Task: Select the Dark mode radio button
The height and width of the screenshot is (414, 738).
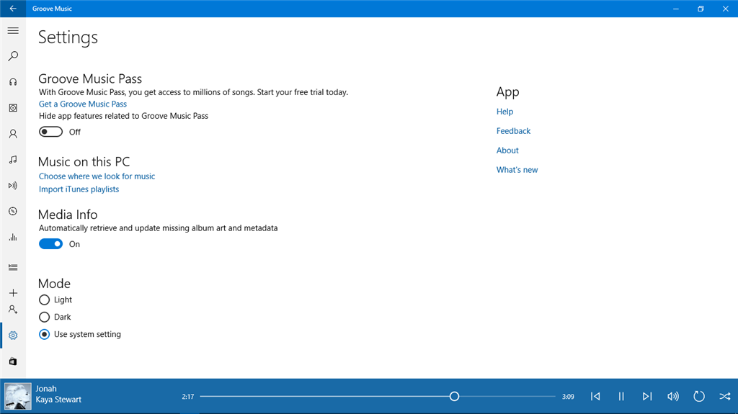Action: pyautogui.click(x=44, y=317)
